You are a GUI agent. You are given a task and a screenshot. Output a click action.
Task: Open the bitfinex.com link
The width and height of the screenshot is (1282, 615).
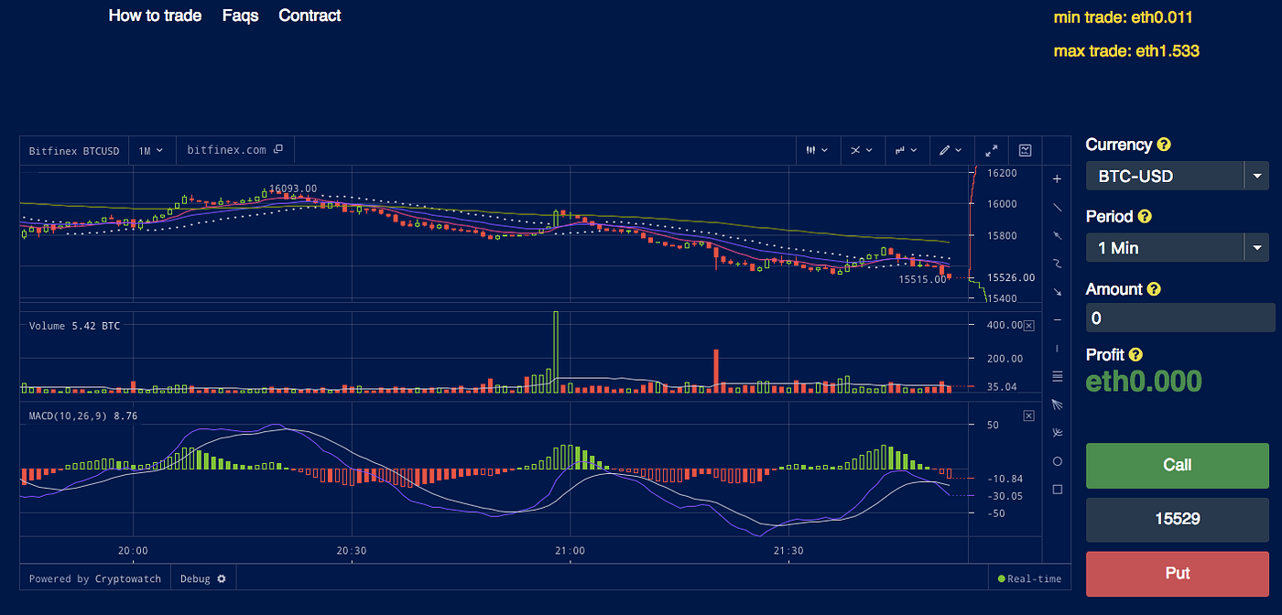pyautogui.click(x=226, y=150)
